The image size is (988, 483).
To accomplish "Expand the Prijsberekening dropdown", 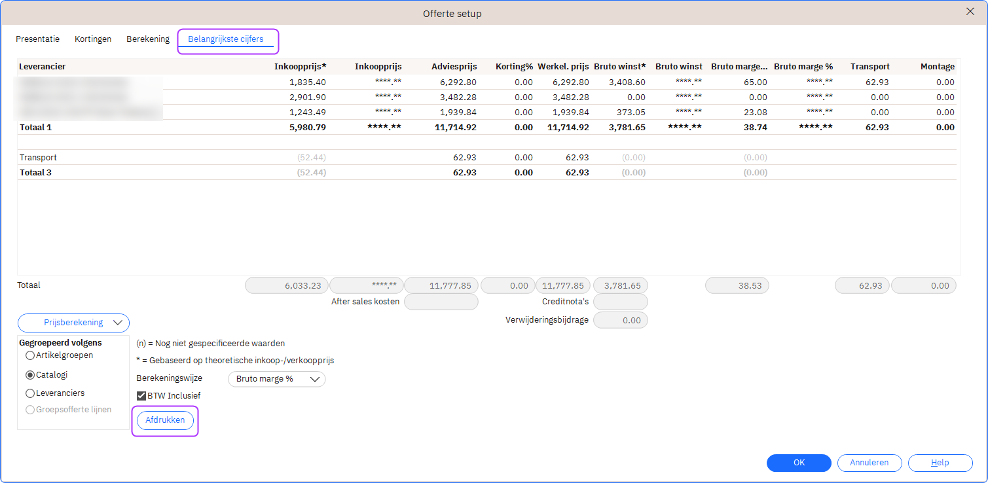I will (73, 323).
